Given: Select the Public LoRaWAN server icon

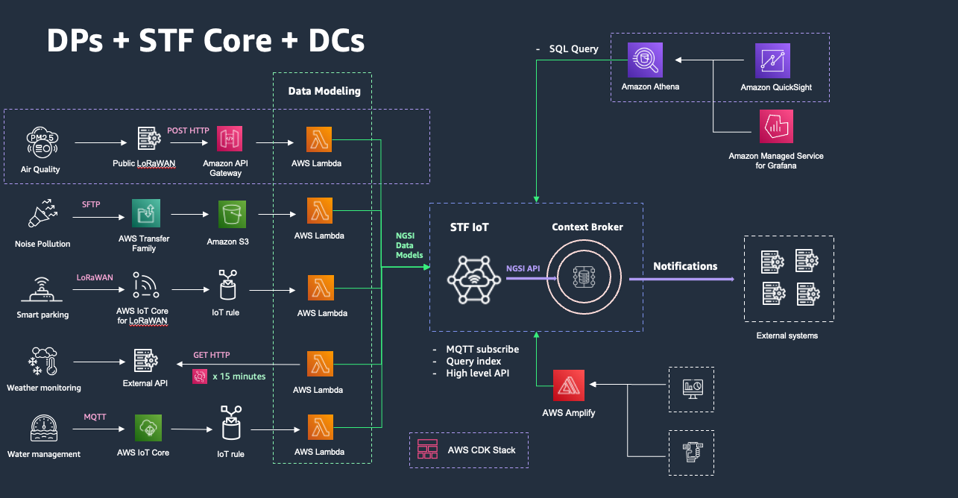Looking at the screenshot, I should [x=150, y=139].
